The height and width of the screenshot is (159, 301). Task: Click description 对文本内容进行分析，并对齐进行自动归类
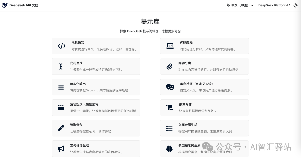pyautogui.click(x=208, y=70)
